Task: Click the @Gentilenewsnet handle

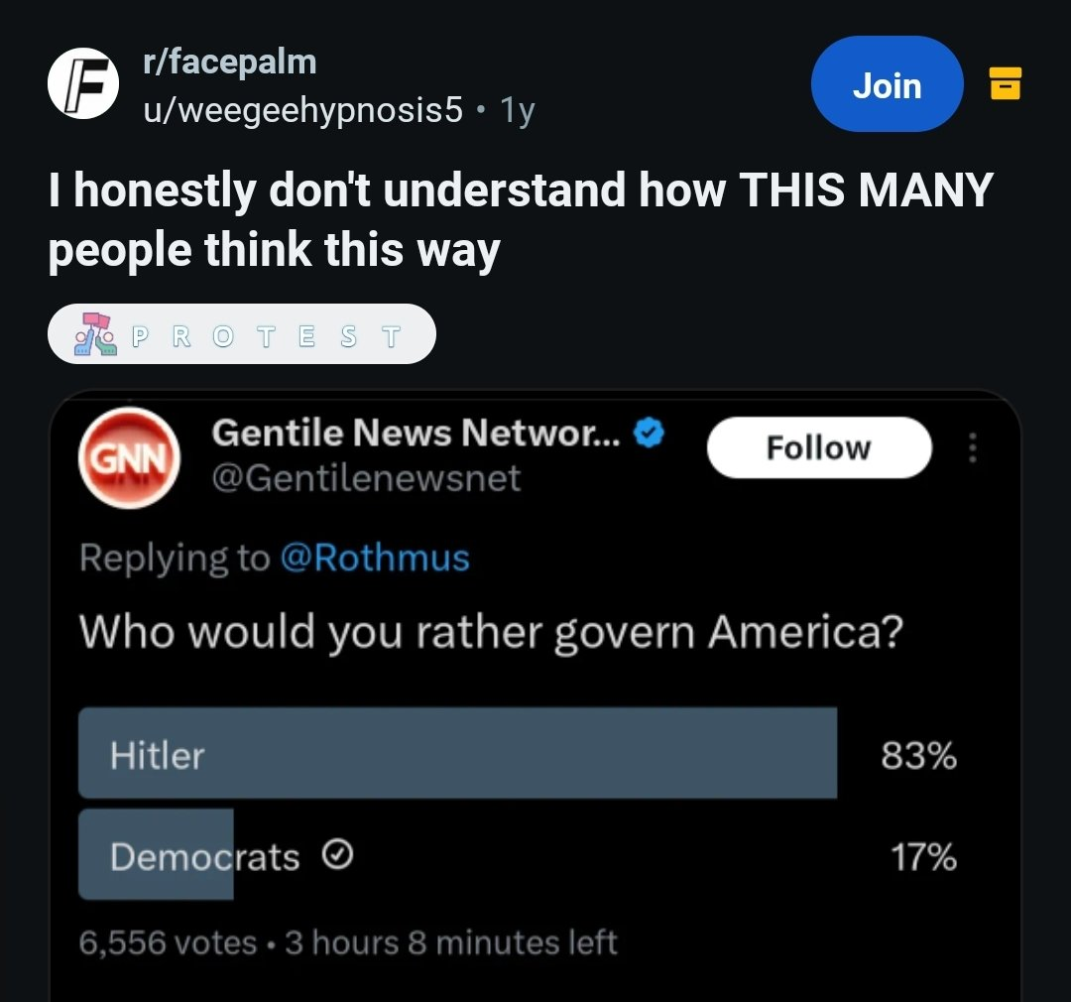Action: pos(366,478)
